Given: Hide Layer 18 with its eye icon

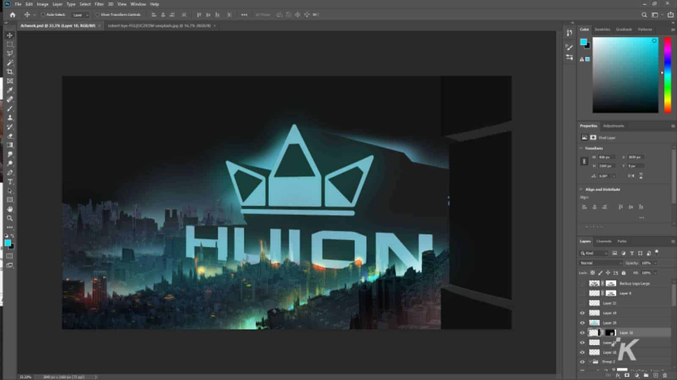Looking at the screenshot, I should pos(582,352).
